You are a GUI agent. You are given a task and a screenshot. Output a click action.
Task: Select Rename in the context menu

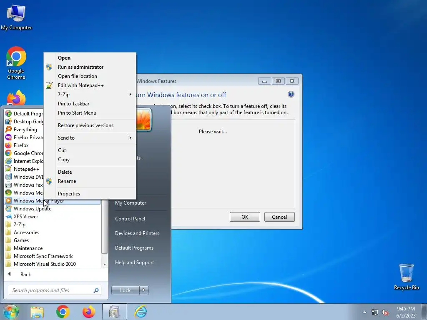90,181
